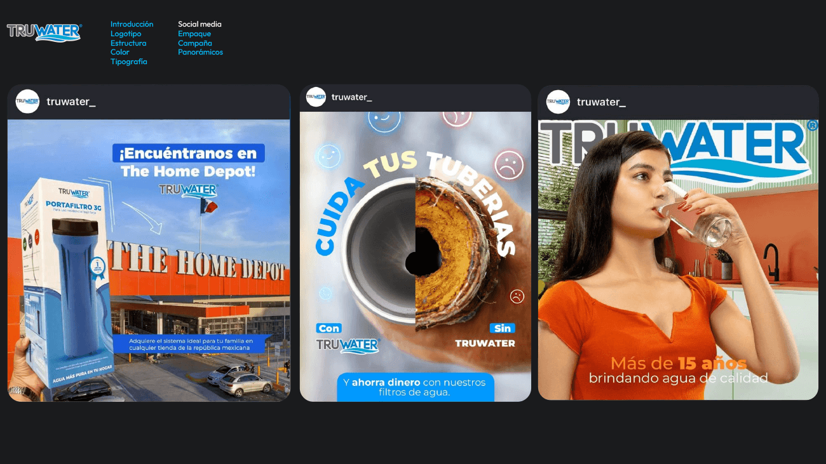The height and width of the screenshot is (464, 826).
Task: Open the Introducción section link
Action: click(132, 24)
